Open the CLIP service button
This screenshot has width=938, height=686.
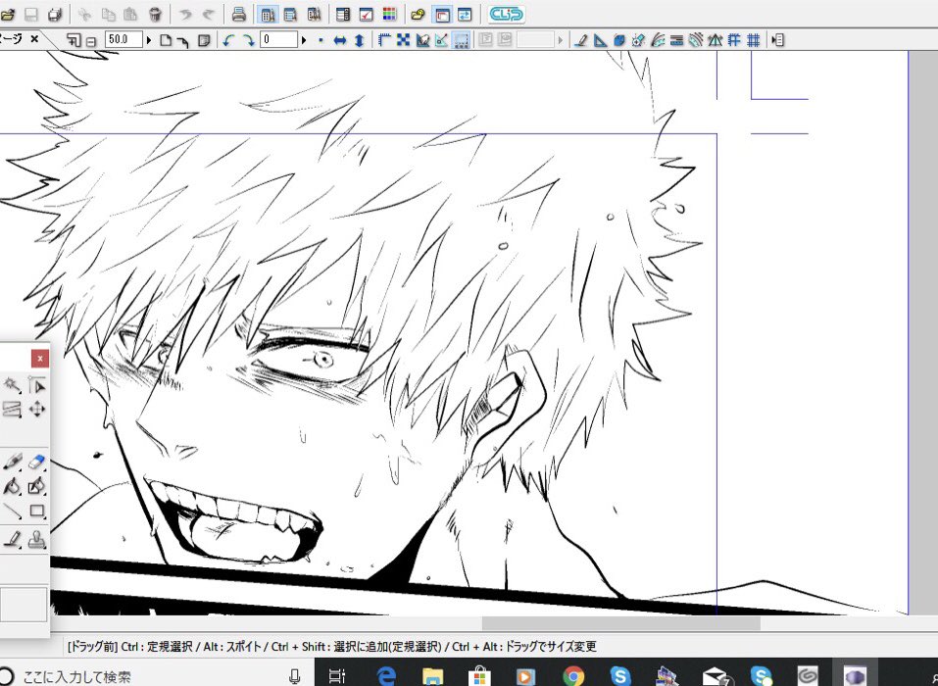pyautogui.click(x=506, y=15)
